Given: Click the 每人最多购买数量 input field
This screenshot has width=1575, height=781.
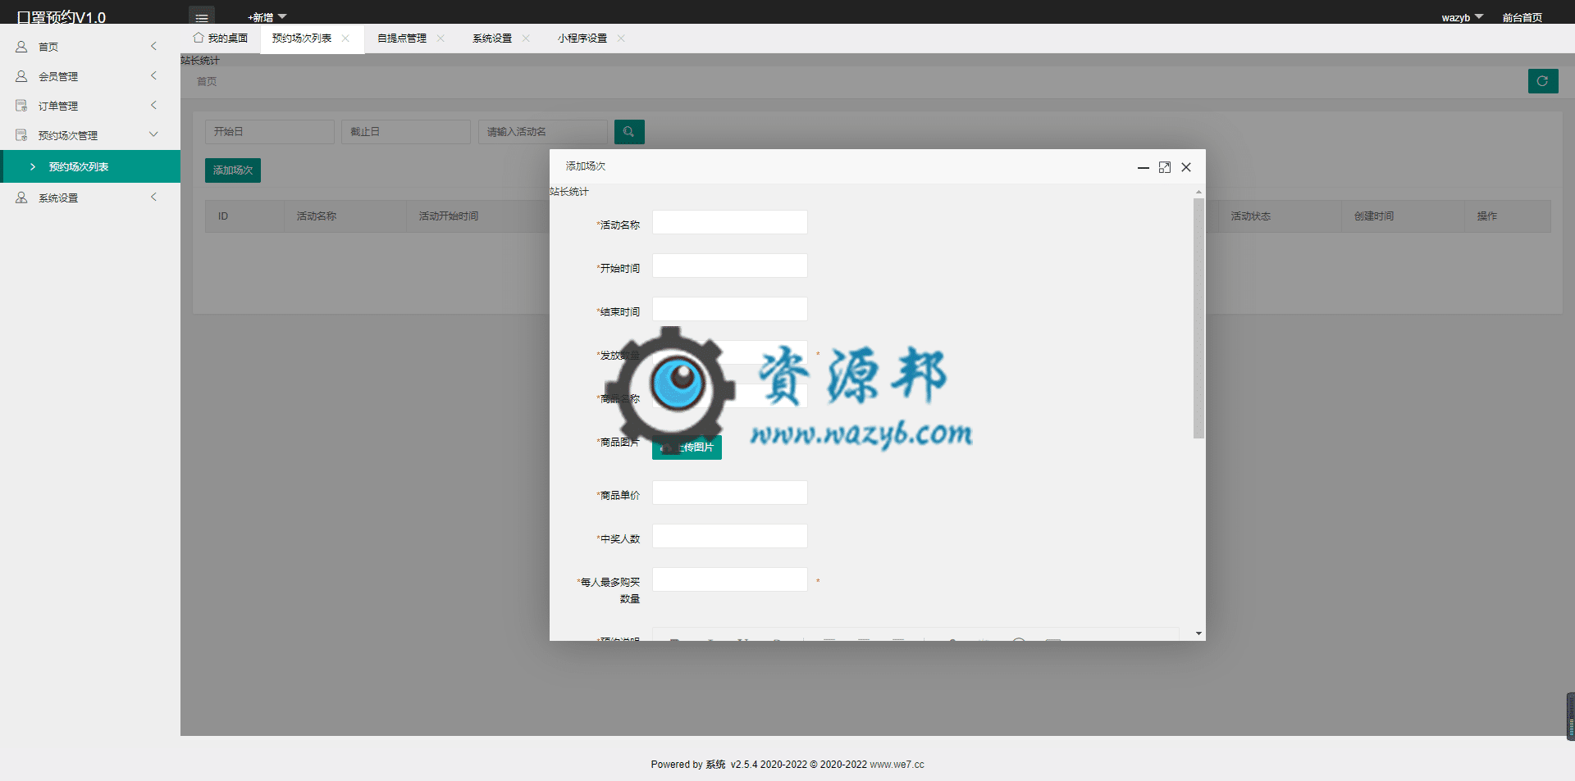Looking at the screenshot, I should 730,579.
